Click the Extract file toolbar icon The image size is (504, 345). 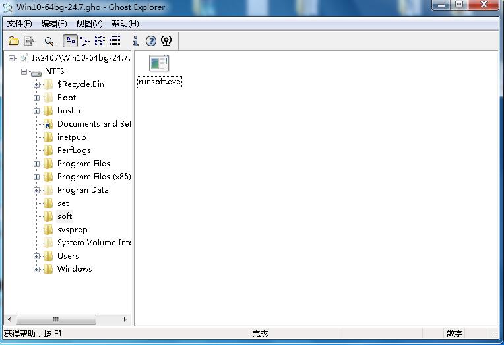tap(28, 41)
